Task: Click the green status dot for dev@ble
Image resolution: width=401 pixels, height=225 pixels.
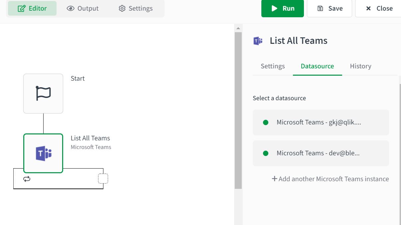Action: click(266, 153)
